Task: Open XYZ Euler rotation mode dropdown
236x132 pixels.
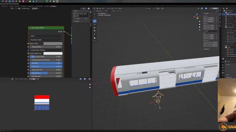Action: click(x=211, y=31)
